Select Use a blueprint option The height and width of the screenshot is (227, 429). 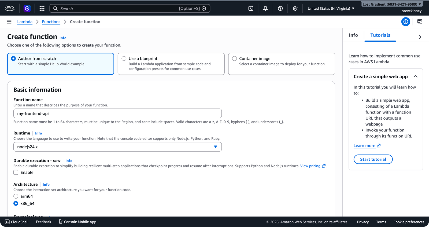coord(171,64)
